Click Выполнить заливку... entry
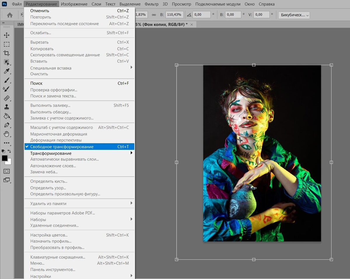350x279 pixels. 79,105
